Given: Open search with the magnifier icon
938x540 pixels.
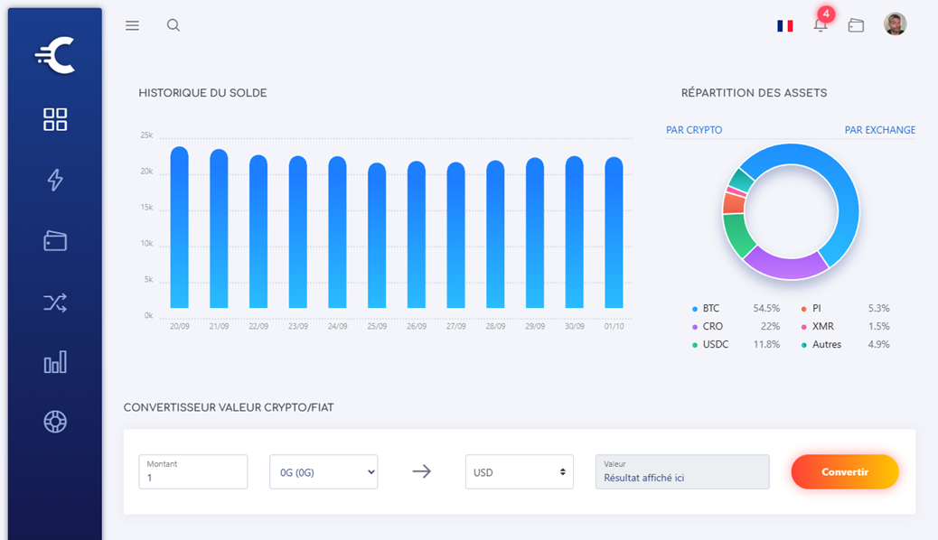Looking at the screenshot, I should coord(174,25).
